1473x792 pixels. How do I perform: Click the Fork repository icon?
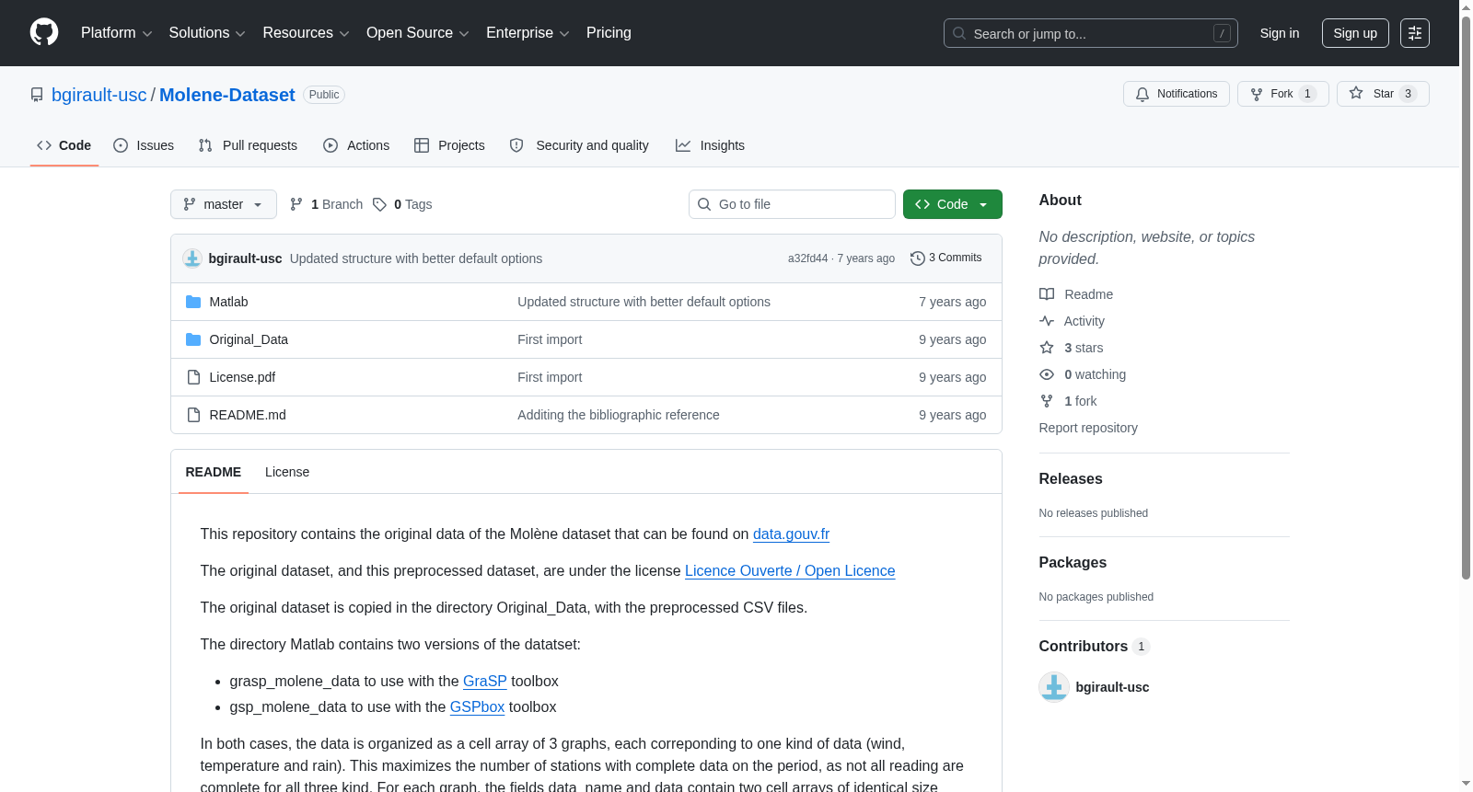click(1257, 94)
